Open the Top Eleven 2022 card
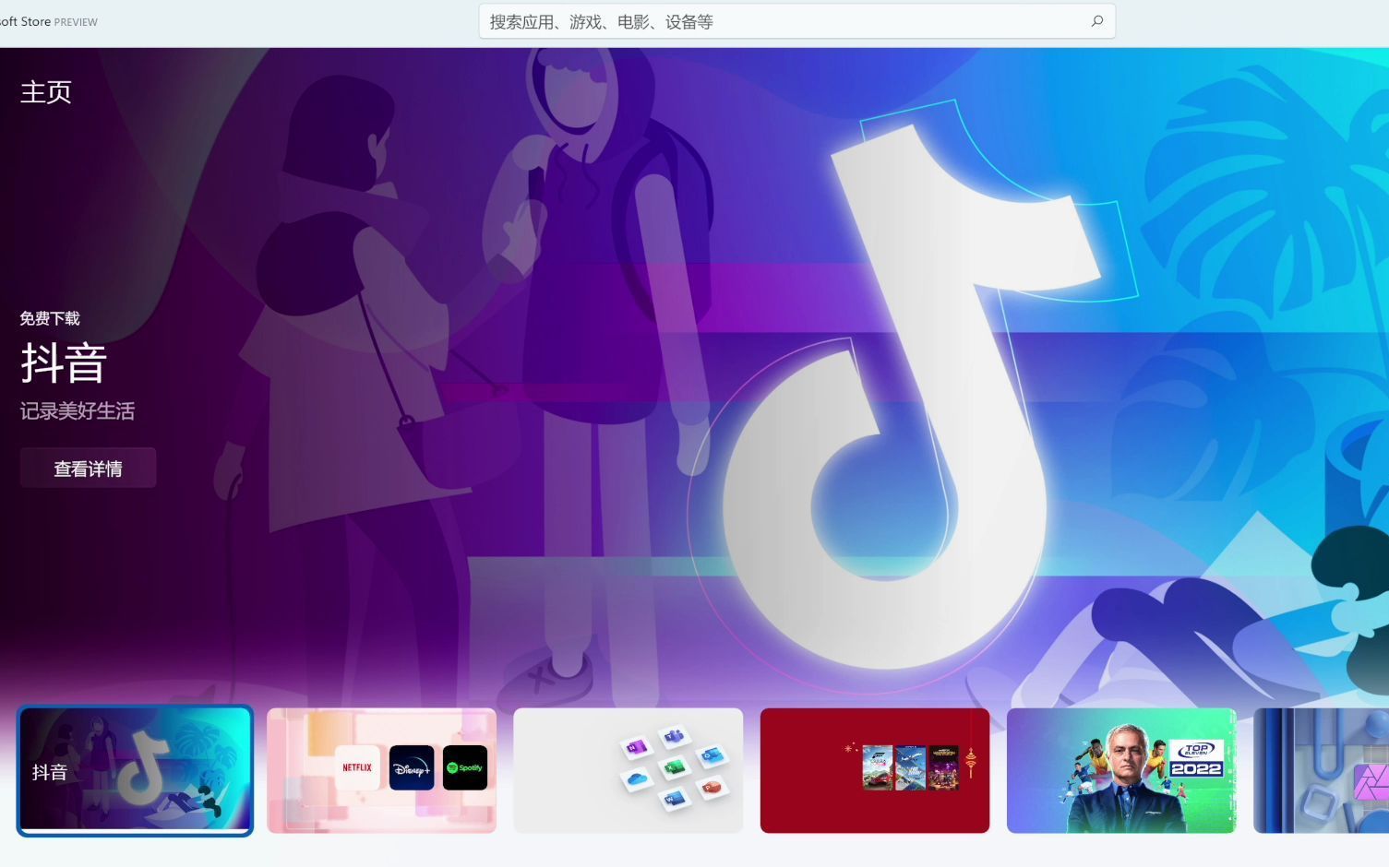 [1121, 770]
